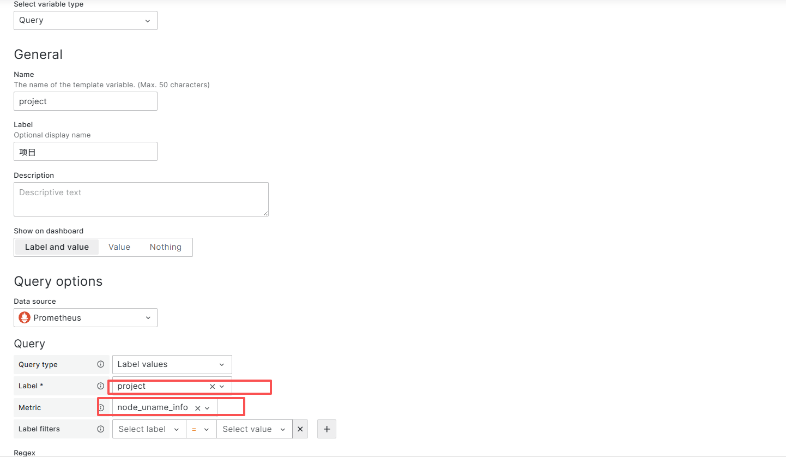The height and width of the screenshot is (457, 786).
Task: Expand the Label values query type dropdown
Action: (172, 364)
